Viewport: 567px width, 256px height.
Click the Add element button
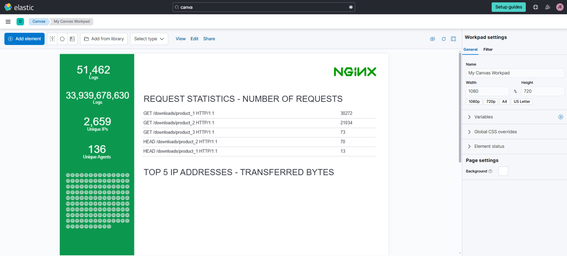click(24, 39)
